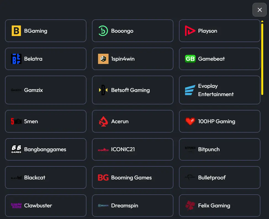The width and height of the screenshot is (269, 219).
Task: Click the green Booongo logo icon
Action: tap(103, 31)
